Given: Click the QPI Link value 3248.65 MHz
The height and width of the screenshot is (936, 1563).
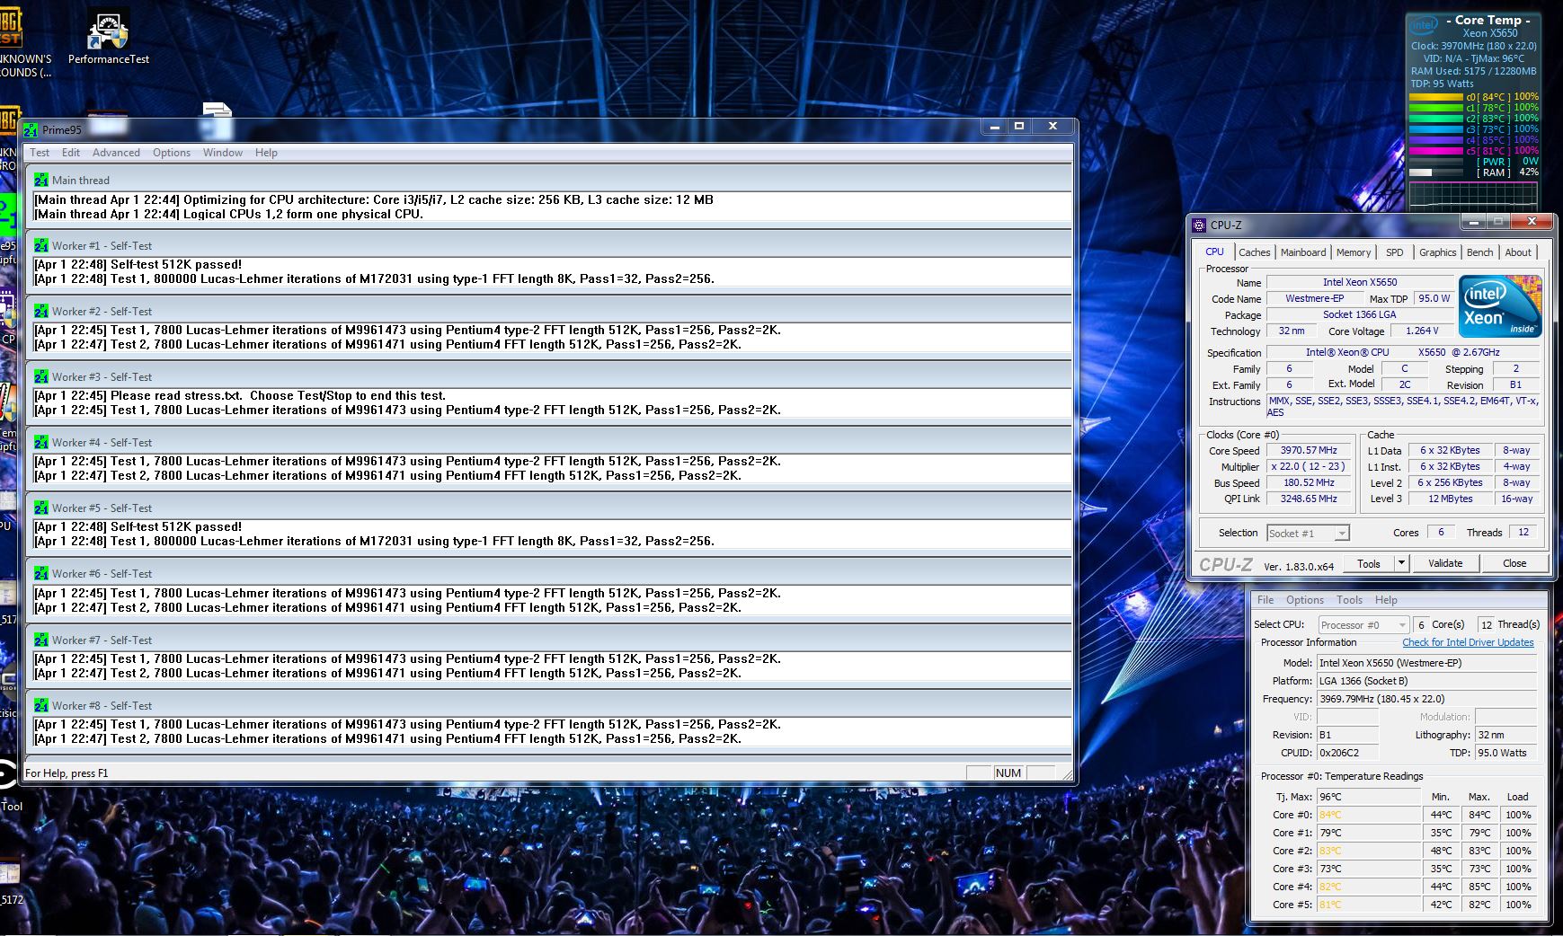Looking at the screenshot, I should coord(1309,499).
